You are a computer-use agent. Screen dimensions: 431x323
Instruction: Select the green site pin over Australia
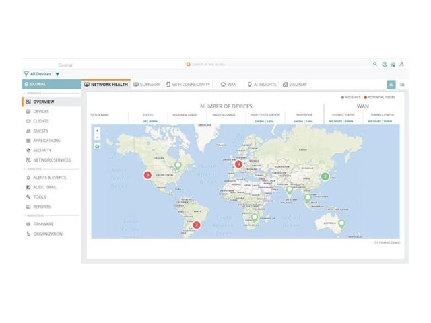341,223
